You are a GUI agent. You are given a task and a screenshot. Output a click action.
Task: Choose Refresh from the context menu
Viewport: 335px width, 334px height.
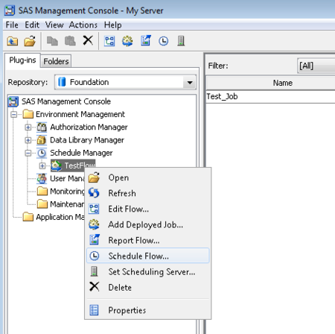click(147, 193)
